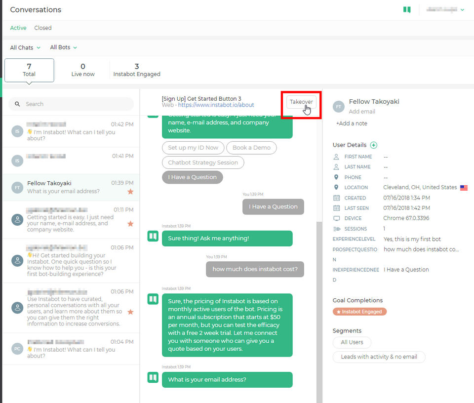Click star icon on 01:11 PM conversation
This screenshot has height=403, width=474.
pos(130,224)
